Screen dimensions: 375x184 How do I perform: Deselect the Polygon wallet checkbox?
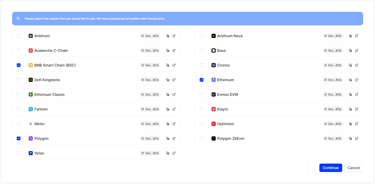click(19, 138)
